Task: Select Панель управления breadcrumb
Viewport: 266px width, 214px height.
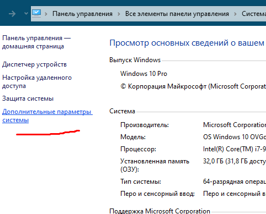Action: tap(82, 14)
